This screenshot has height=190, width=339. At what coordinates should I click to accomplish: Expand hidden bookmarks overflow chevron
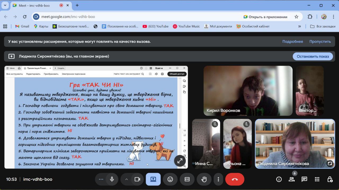click(x=300, y=26)
